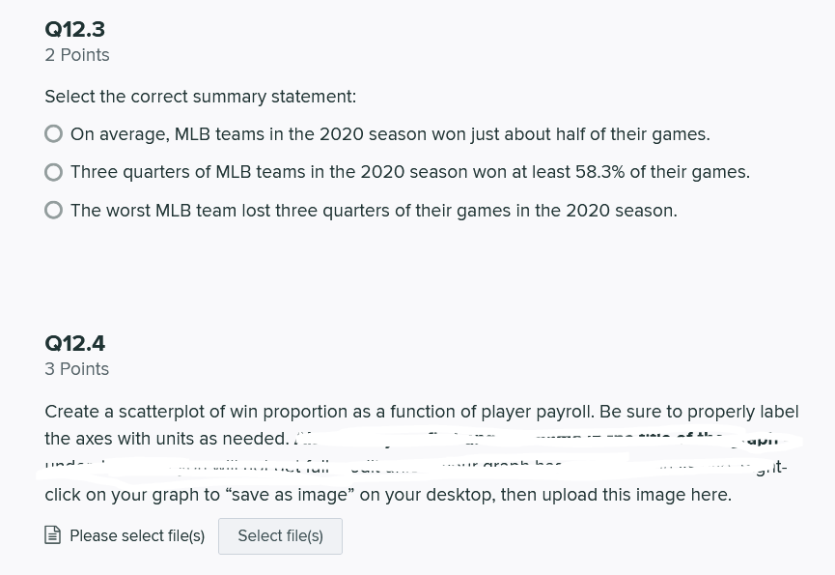This screenshot has width=835, height=575.
Task: Click the Q12.4 question heading
Action: [75, 343]
